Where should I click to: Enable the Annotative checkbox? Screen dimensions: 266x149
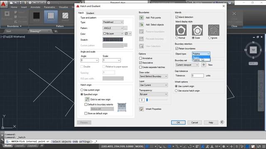(x=140, y=58)
